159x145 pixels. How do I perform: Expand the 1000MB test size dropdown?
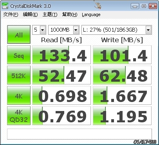point(76,30)
